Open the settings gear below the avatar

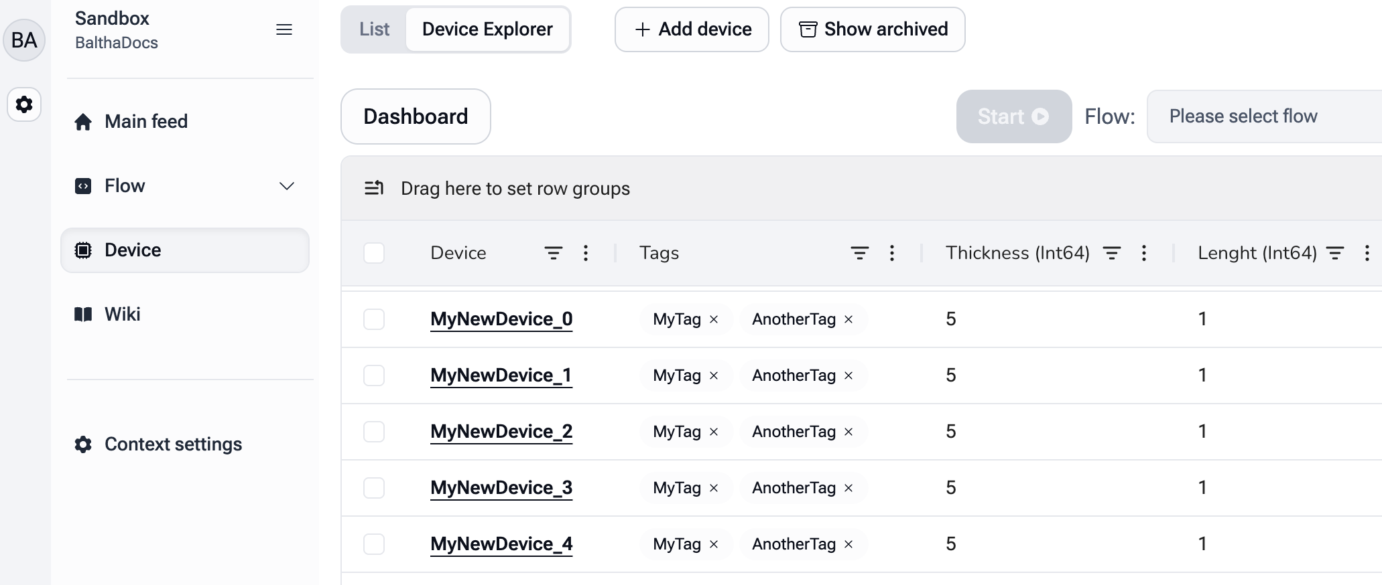click(24, 104)
